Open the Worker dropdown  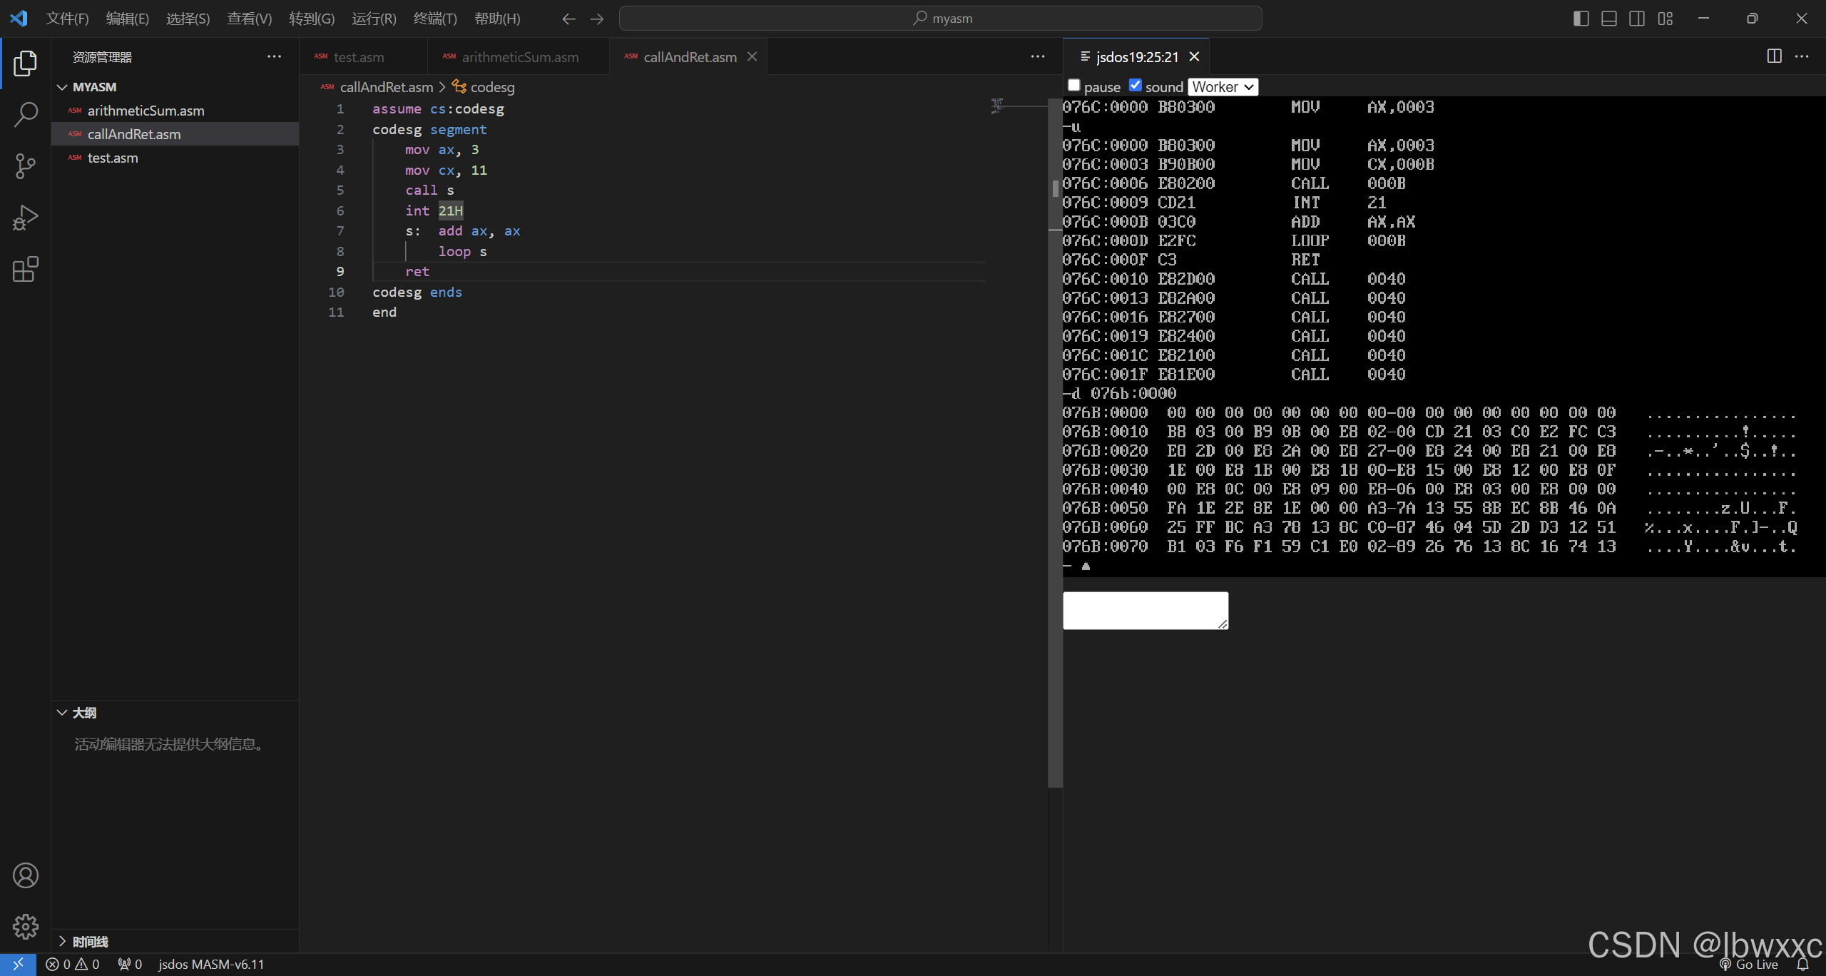[x=1223, y=87]
